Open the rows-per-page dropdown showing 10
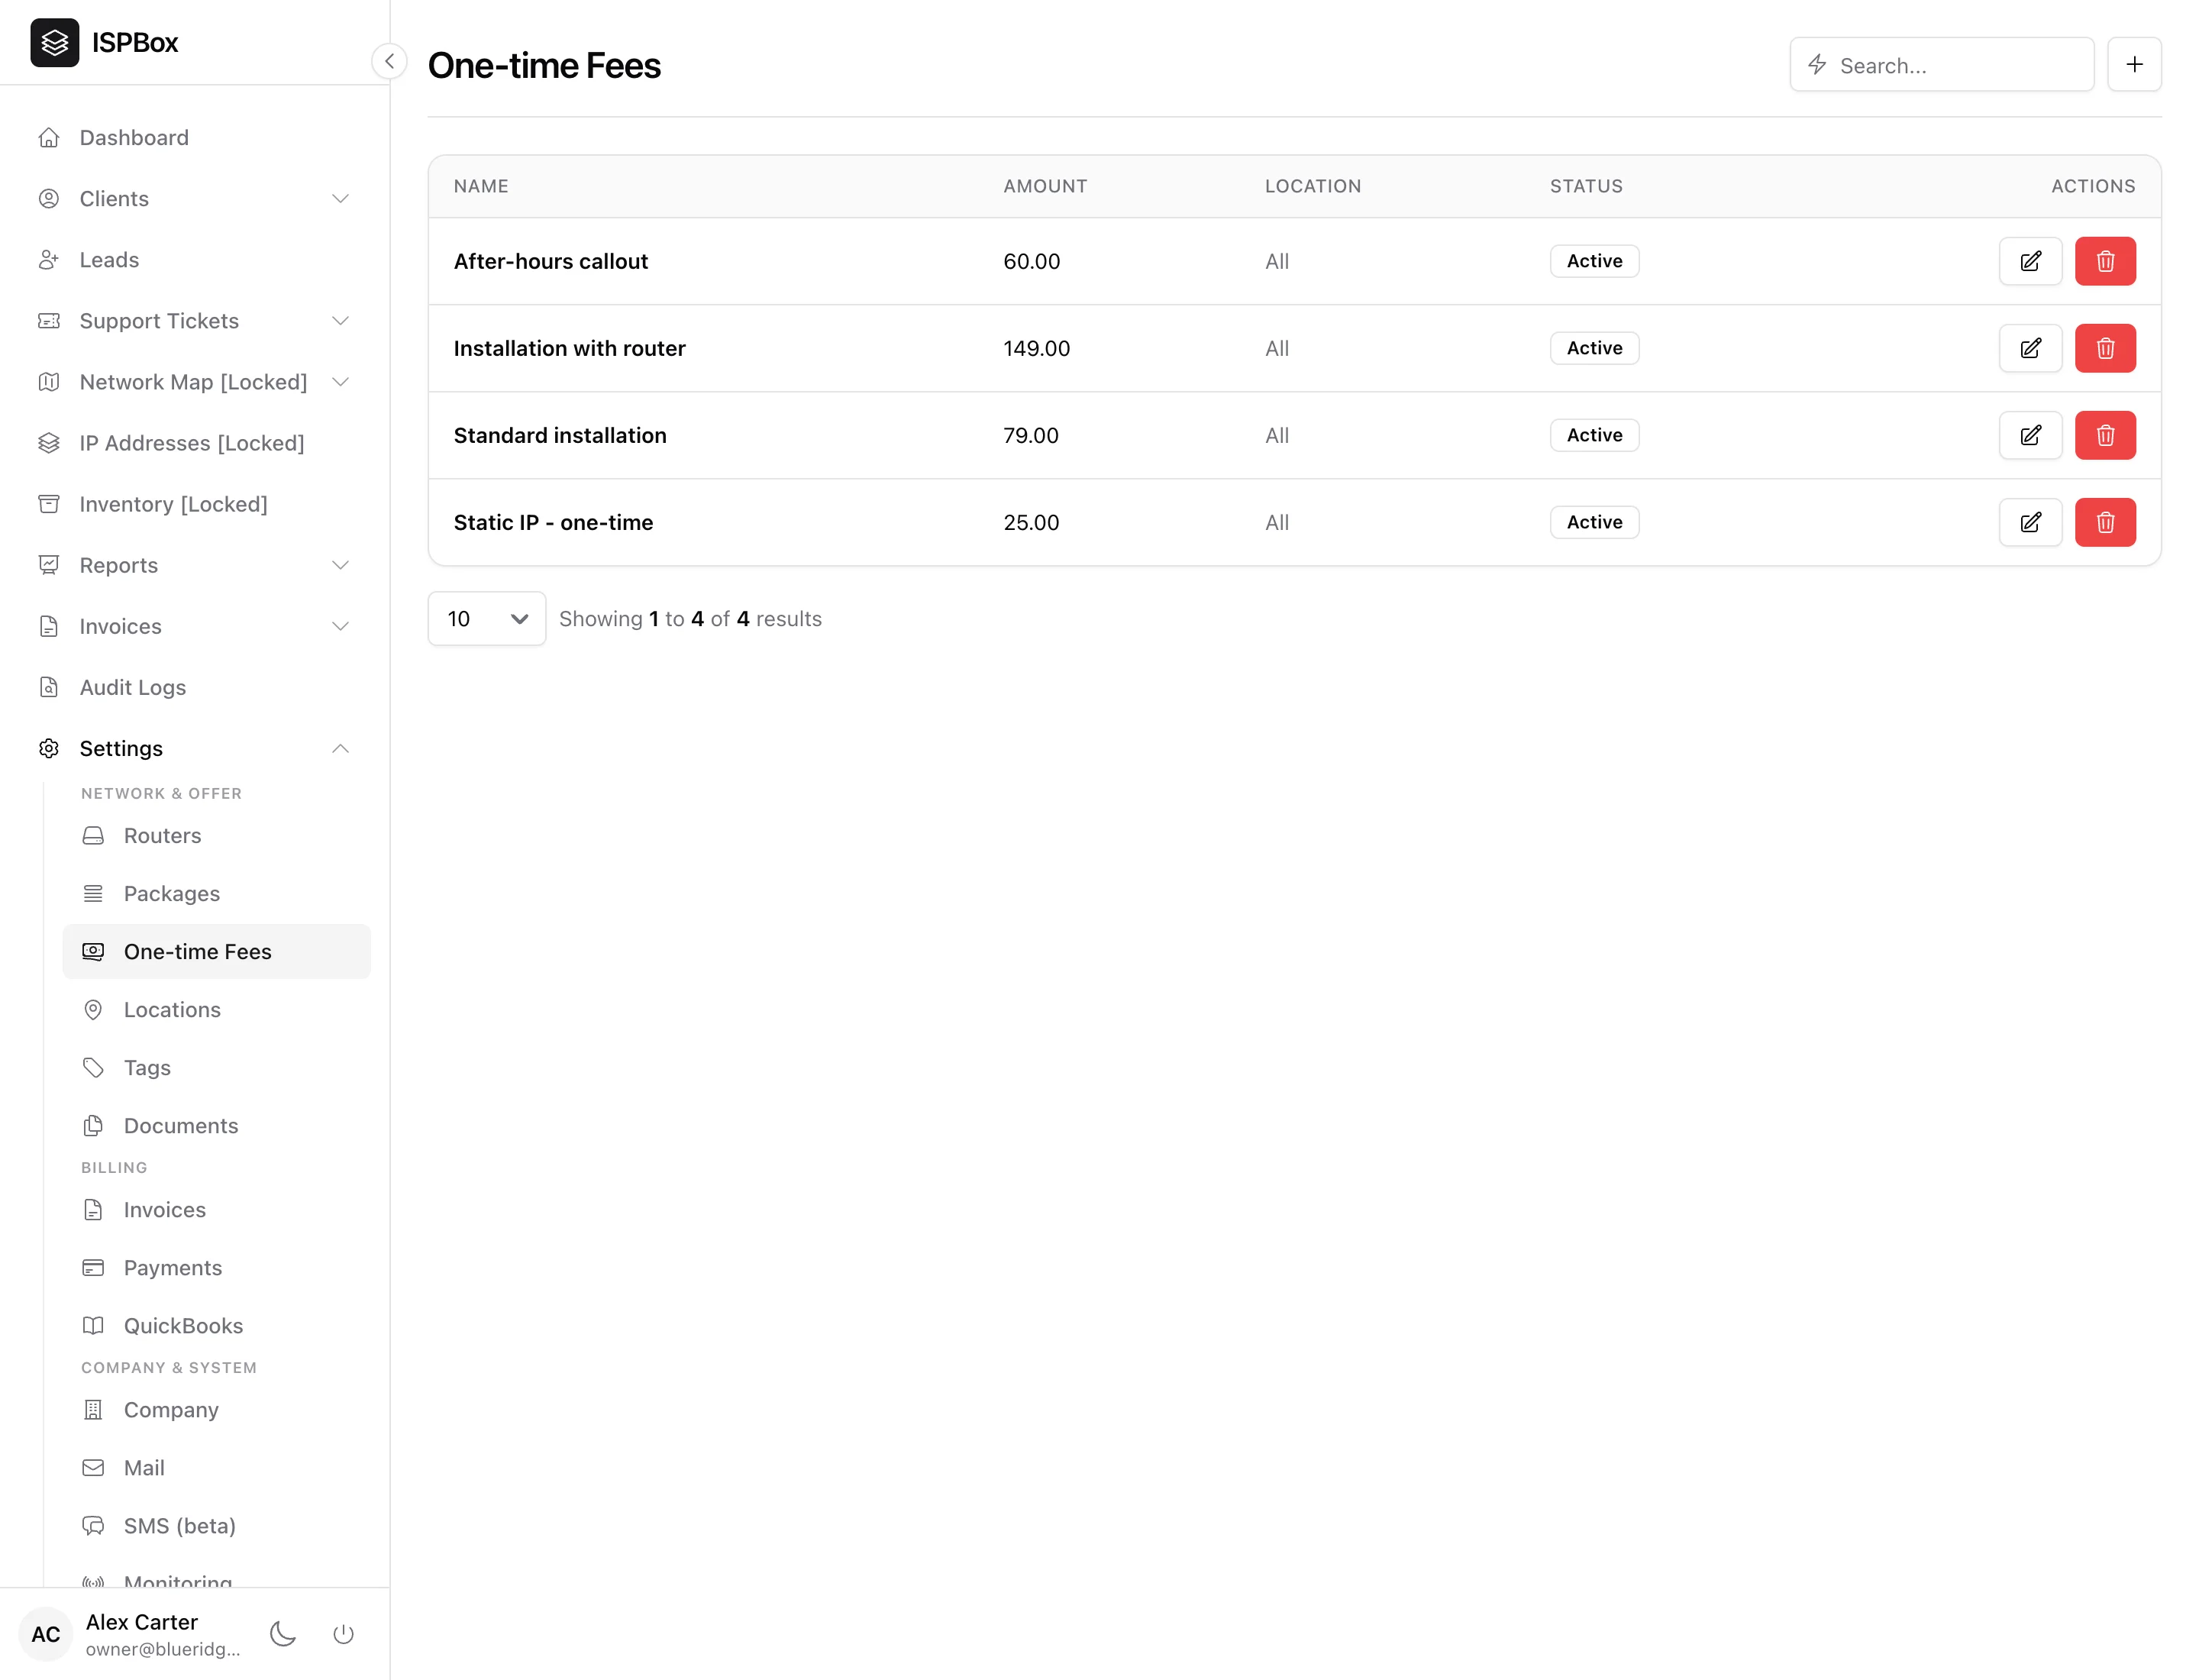The height and width of the screenshot is (1680, 2199). click(x=487, y=619)
